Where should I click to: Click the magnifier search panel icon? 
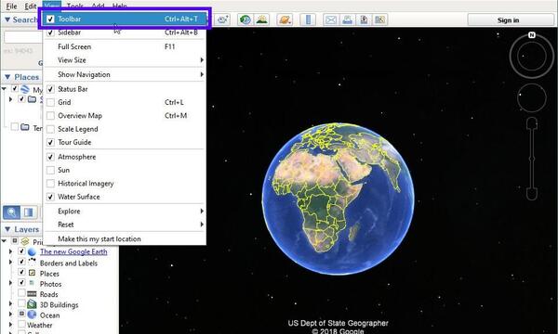tap(11, 212)
